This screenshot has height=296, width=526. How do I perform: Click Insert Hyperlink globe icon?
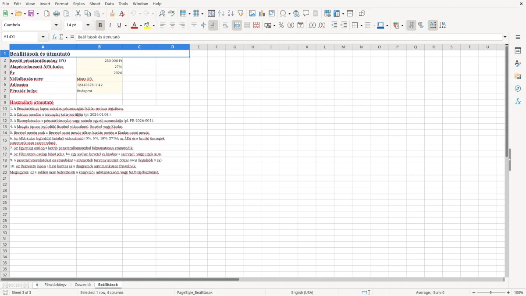(x=296, y=14)
